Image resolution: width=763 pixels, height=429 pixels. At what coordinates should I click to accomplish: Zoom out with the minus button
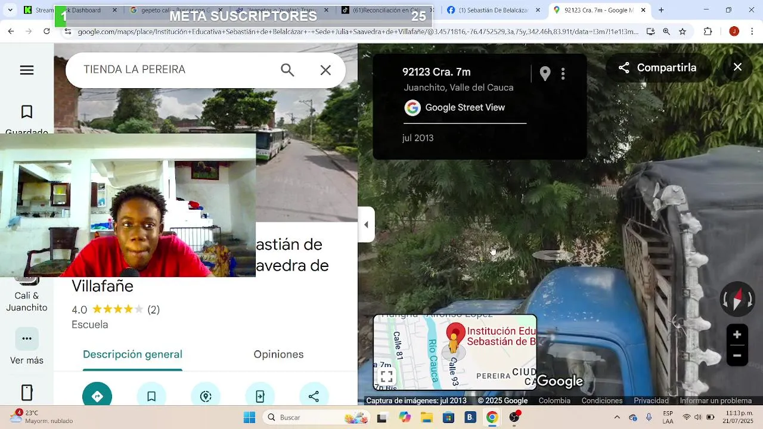click(x=737, y=356)
